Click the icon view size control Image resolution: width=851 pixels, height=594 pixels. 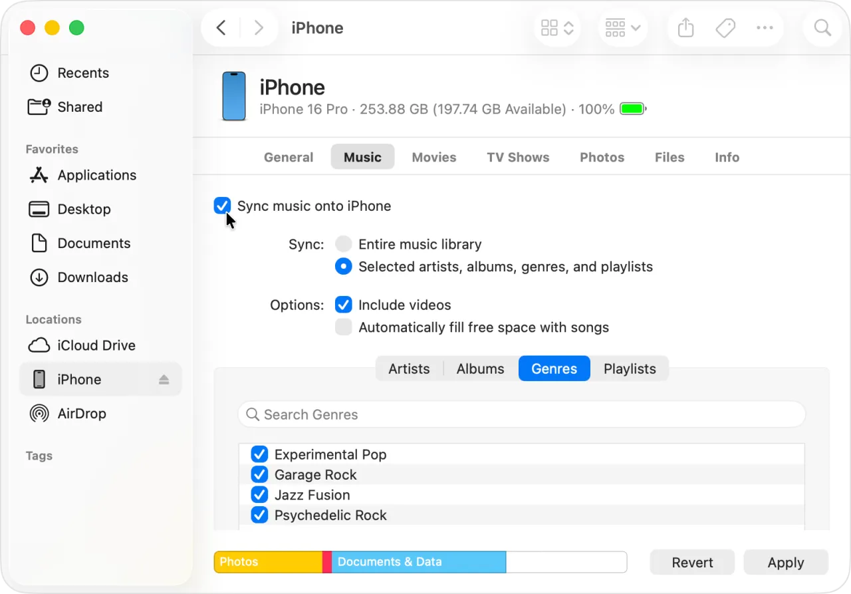(x=556, y=28)
